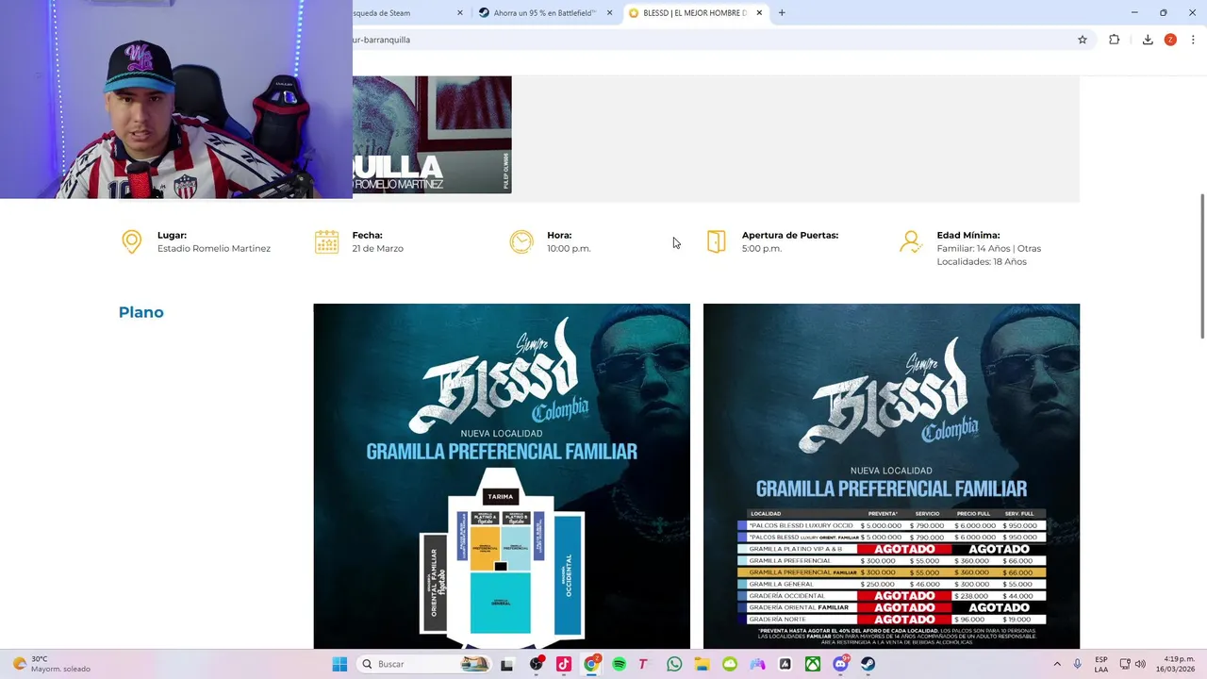This screenshot has width=1207, height=679.
Task: Open the pink T app on taskbar
Action: pyautogui.click(x=645, y=664)
